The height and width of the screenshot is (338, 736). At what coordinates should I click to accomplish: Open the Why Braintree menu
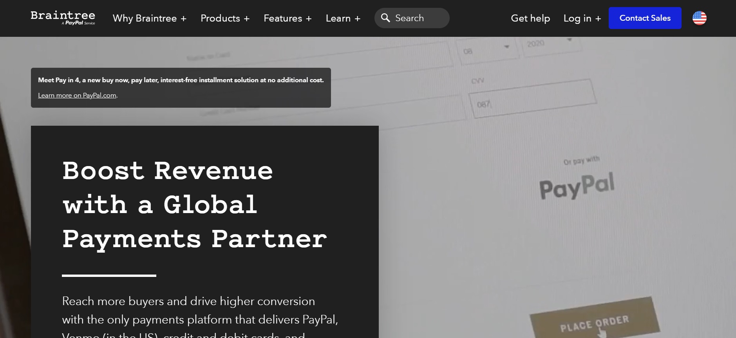[x=145, y=18]
